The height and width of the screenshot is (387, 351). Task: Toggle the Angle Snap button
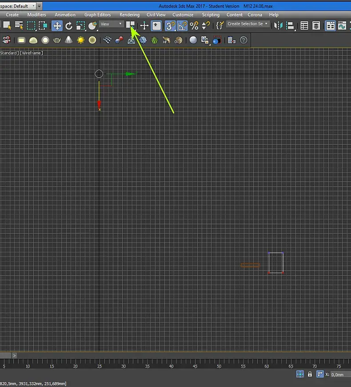pyautogui.click(x=182, y=26)
